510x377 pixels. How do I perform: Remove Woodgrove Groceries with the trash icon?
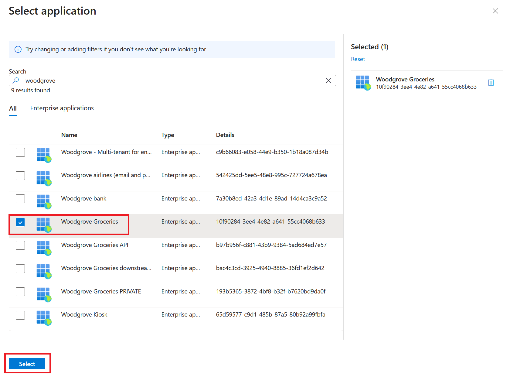point(491,82)
